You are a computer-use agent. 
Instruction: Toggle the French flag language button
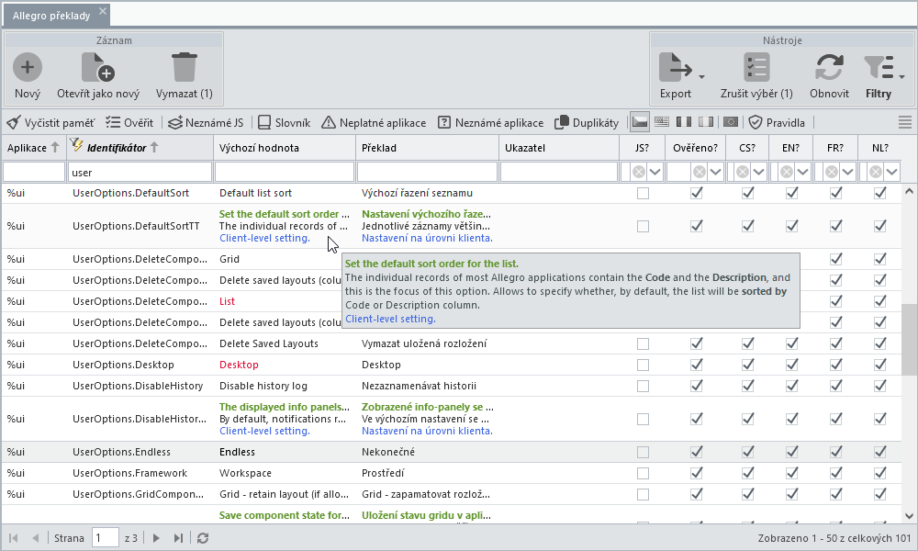(x=684, y=122)
